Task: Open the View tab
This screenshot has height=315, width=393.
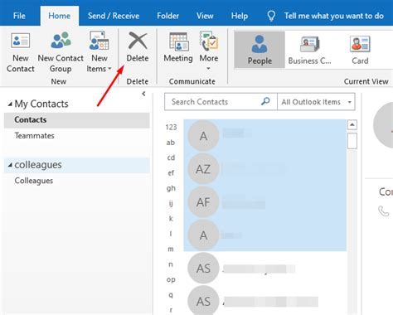Action: 205,16
